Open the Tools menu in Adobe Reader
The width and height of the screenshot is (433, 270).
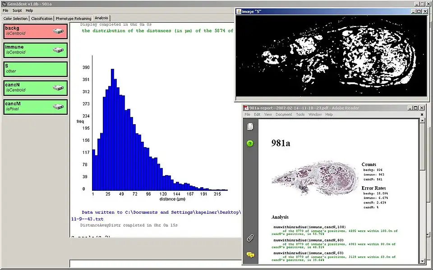300,114
